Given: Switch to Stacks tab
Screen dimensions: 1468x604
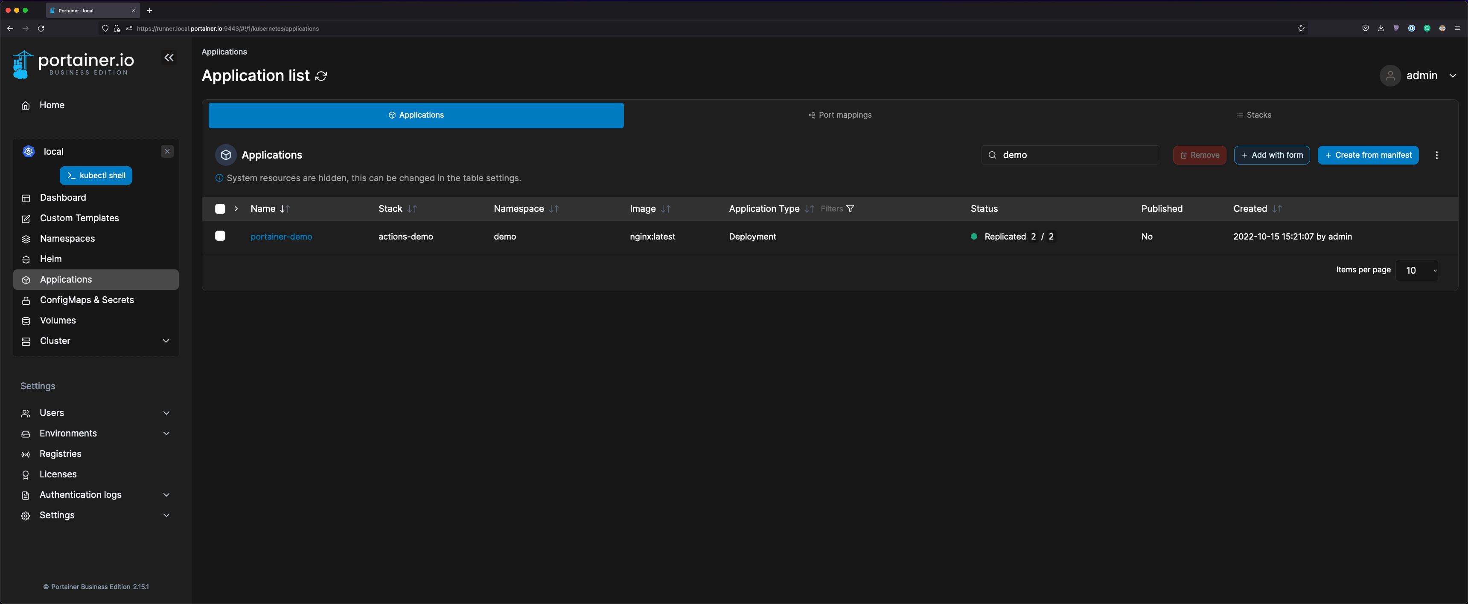Looking at the screenshot, I should pos(1254,115).
